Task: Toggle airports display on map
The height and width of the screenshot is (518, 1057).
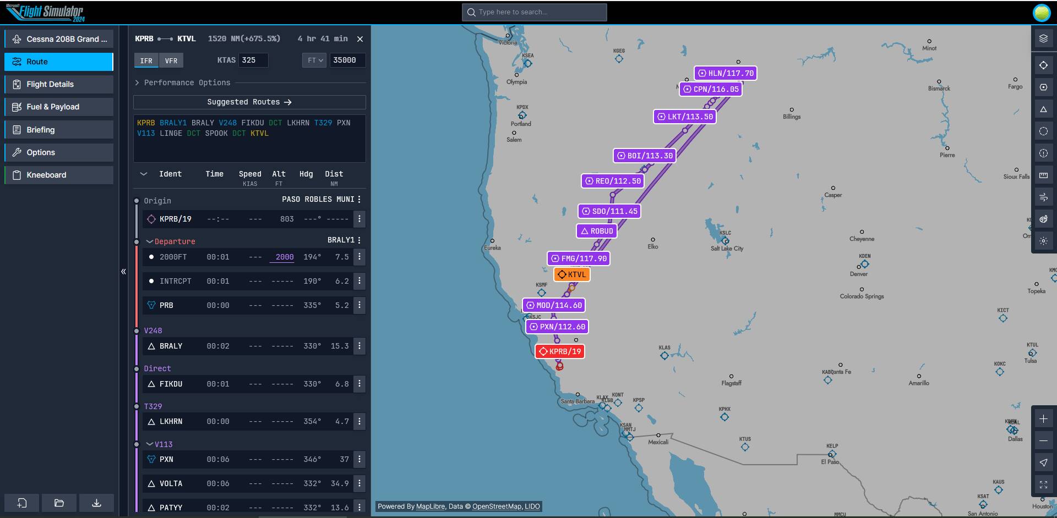Action: click(x=1043, y=65)
